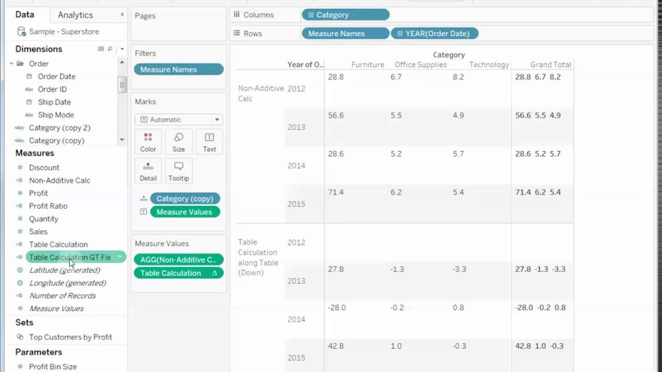Click the Office Supplies column header
Screen dimensions: 662x372
420,65
